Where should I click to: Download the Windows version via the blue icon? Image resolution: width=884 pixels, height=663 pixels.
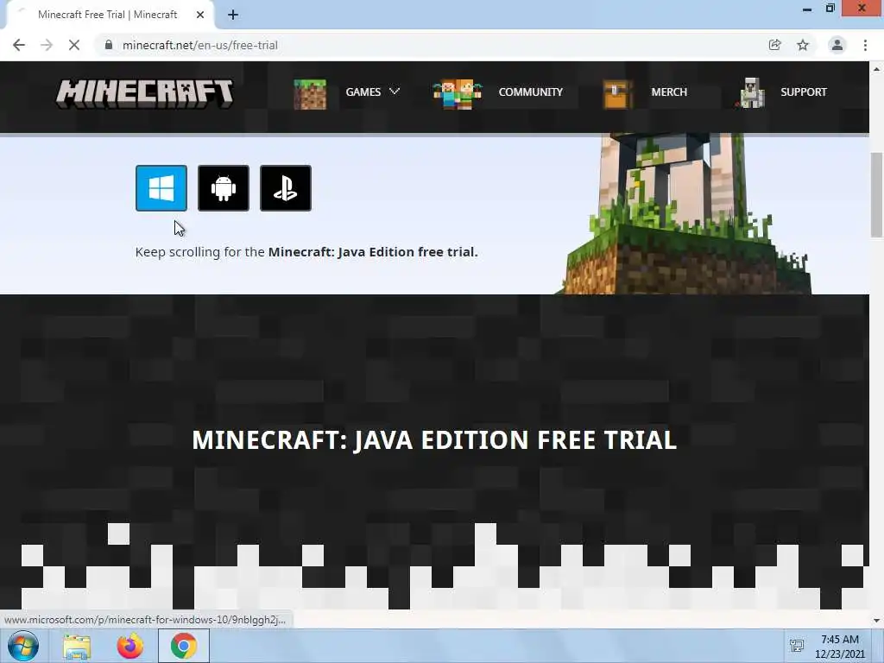point(161,188)
